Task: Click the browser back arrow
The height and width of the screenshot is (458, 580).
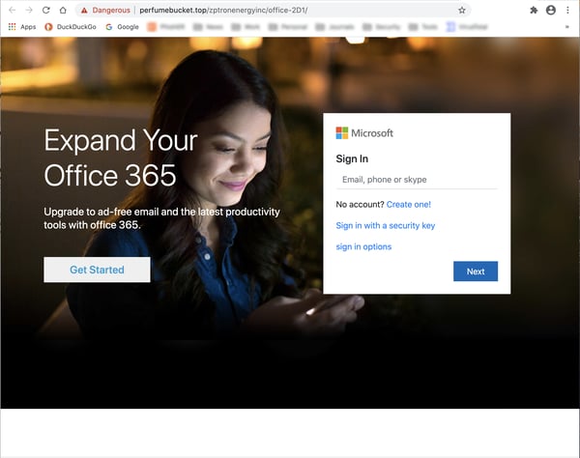Action: [x=11, y=10]
